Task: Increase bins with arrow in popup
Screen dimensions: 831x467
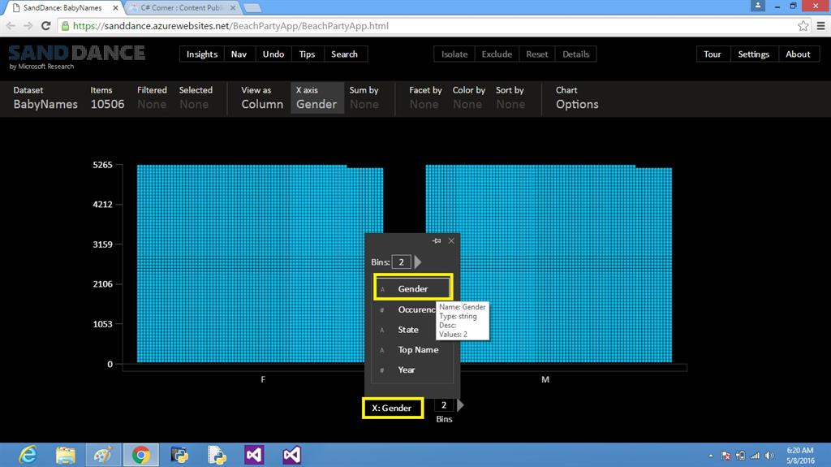Action: click(418, 262)
